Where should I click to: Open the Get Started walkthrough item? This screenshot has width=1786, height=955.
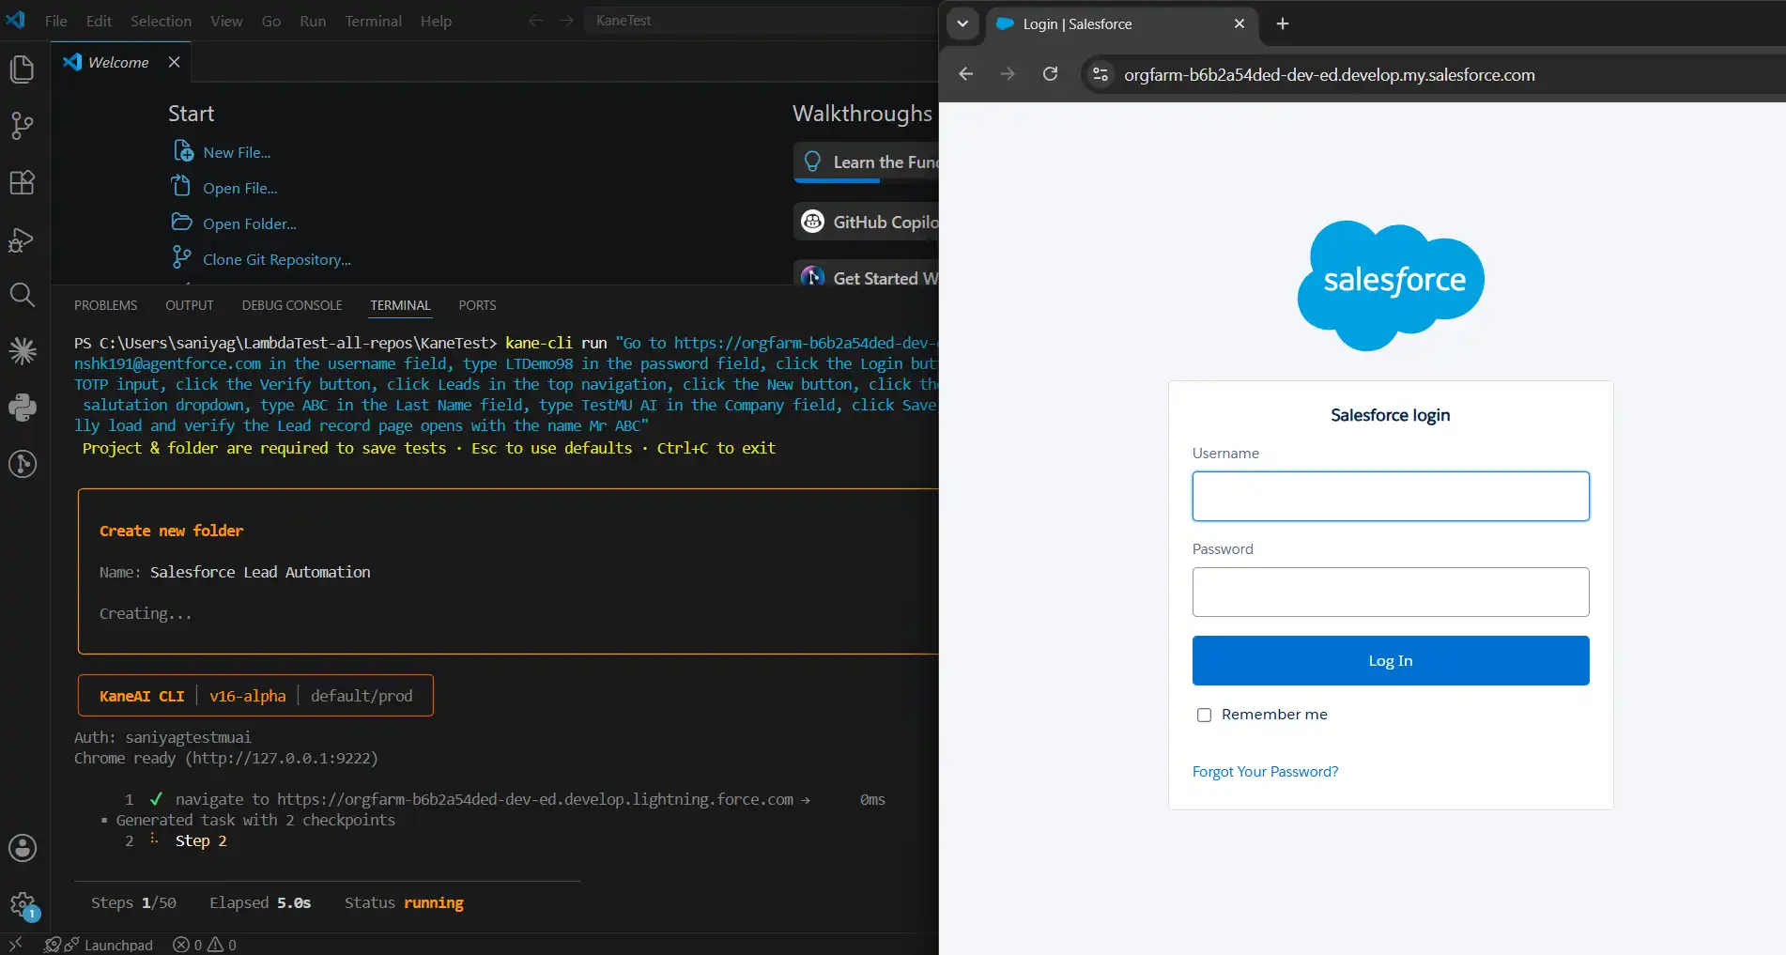[866, 275]
